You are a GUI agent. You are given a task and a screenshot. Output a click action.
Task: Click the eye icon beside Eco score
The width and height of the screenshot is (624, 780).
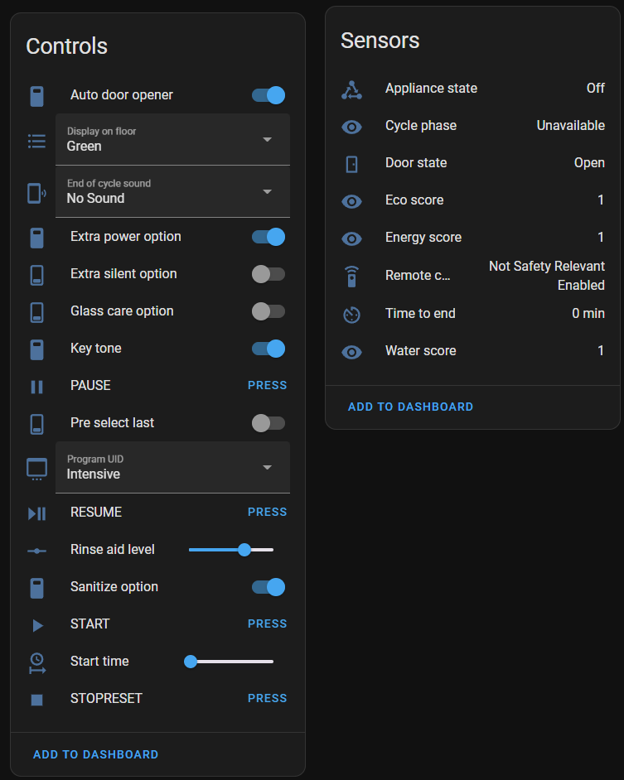[x=351, y=201]
